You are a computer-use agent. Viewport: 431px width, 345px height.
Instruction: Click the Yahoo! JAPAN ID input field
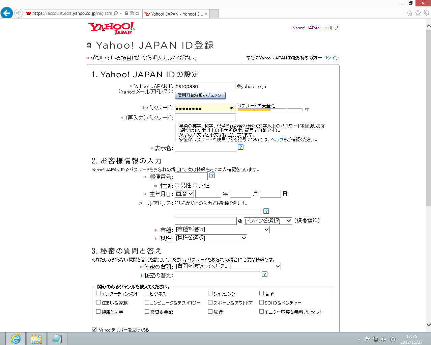205,86
